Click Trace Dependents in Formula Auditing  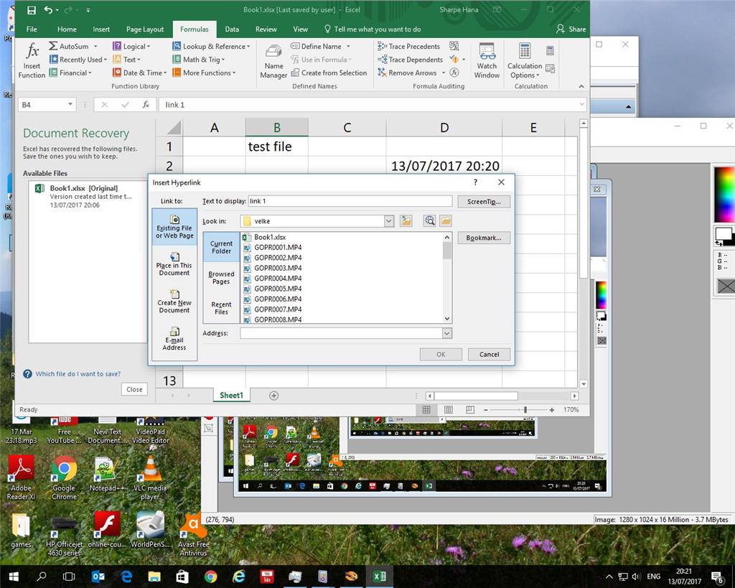(x=410, y=60)
